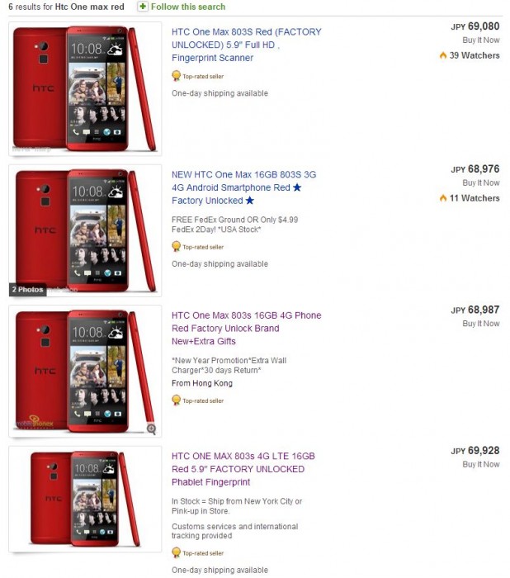Open first HTC One Max 803S Red listing title
510x578 pixels.
pyautogui.click(x=246, y=45)
